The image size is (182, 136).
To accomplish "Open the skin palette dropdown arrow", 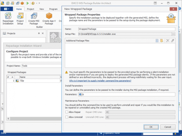I will (x=36, y=3).
